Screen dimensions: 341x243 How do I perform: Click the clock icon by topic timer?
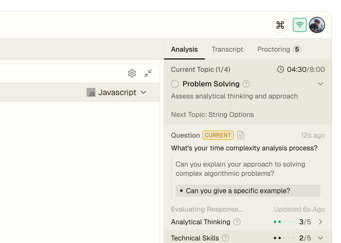[280, 70]
